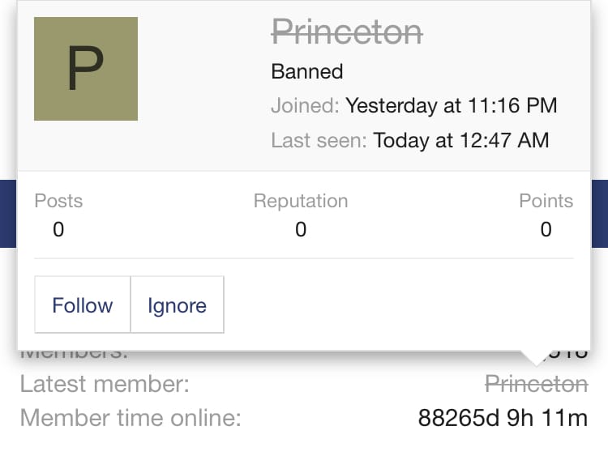Image resolution: width=608 pixels, height=460 pixels.
Task: Click the Points label in the card
Action: 546,201
